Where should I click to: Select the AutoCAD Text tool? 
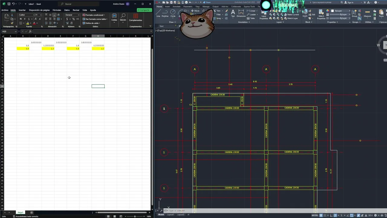click(233, 13)
